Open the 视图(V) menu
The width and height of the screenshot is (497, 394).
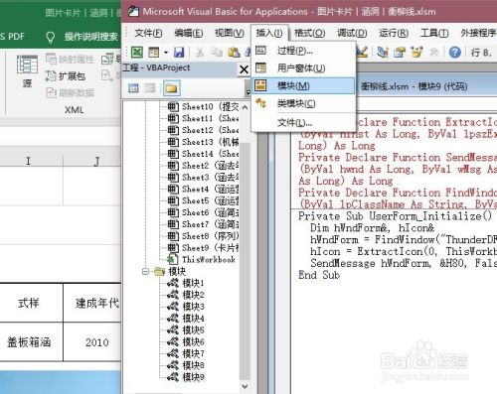pyautogui.click(x=230, y=33)
